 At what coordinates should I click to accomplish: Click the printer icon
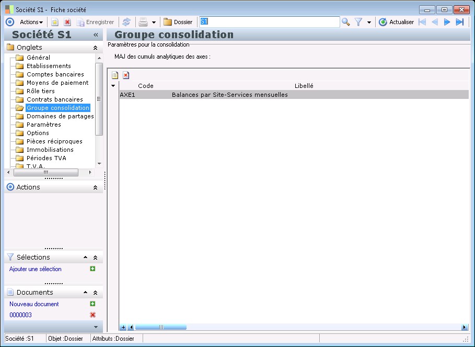(x=143, y=22)
